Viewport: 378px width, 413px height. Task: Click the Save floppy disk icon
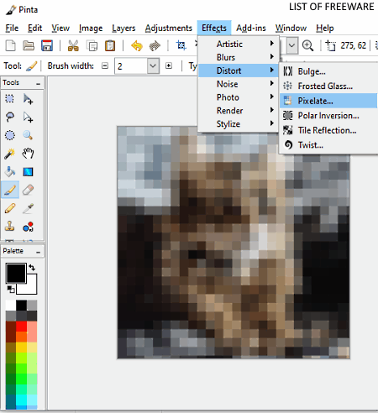point(47,45)
